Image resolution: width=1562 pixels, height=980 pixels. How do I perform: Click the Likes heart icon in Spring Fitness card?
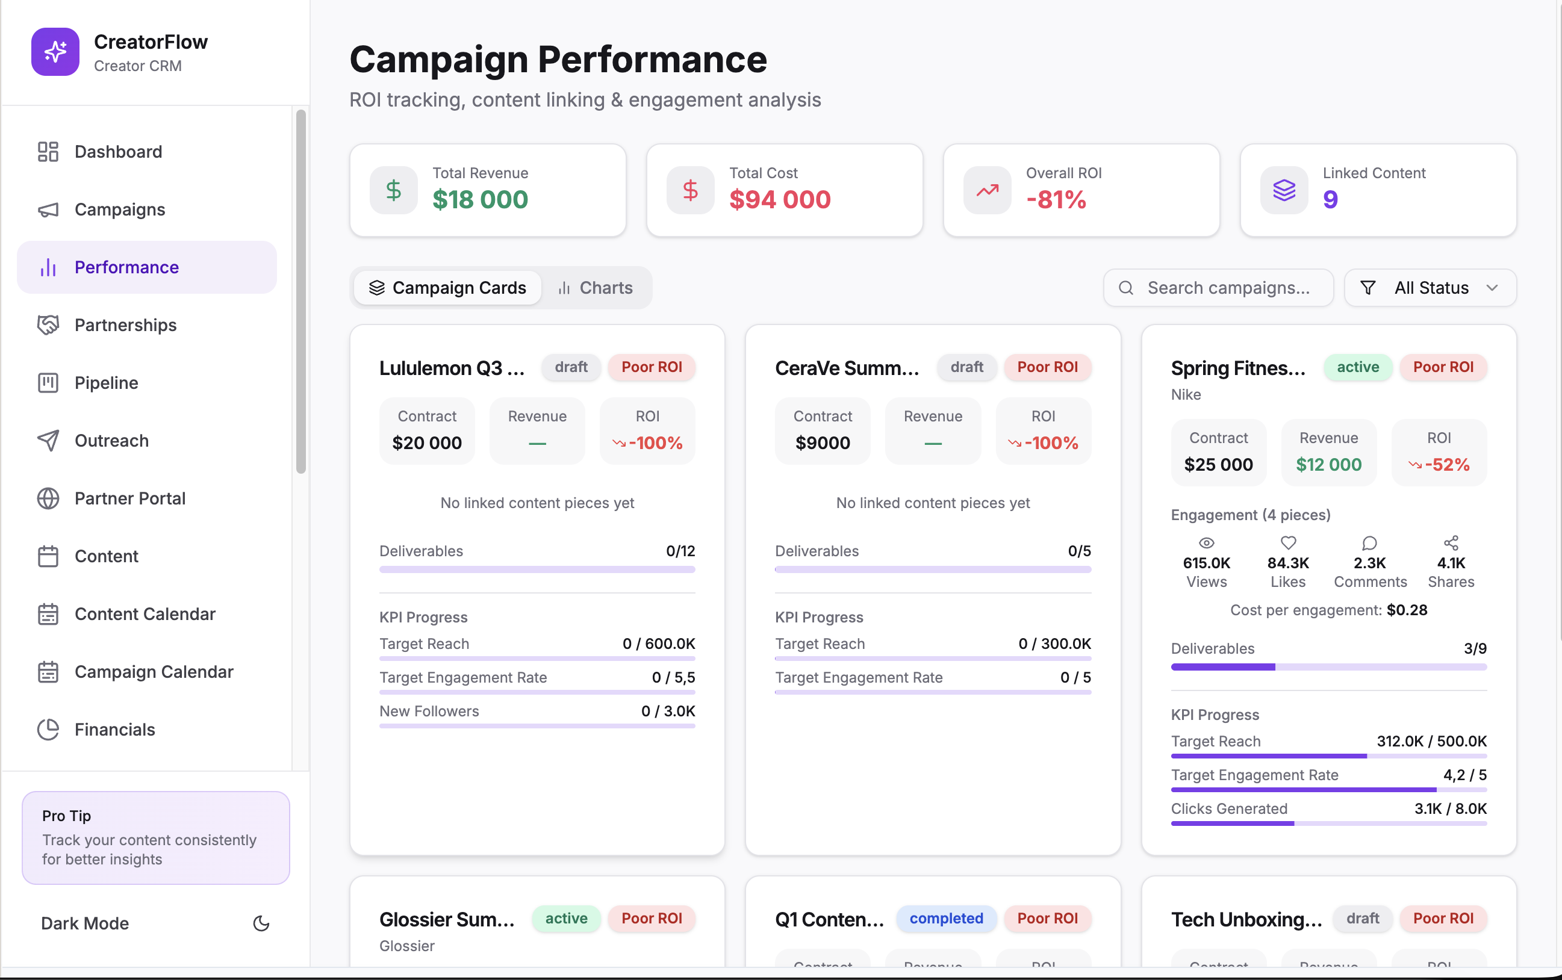[1289, 543]
